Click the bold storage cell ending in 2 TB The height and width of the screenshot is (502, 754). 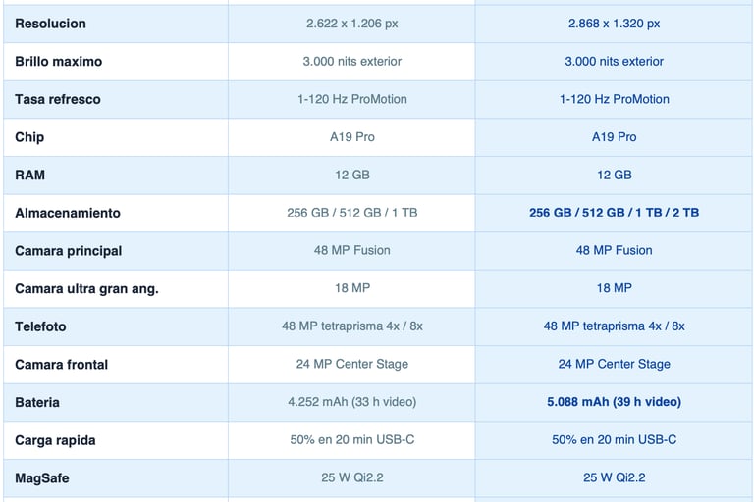click(614, 213)
